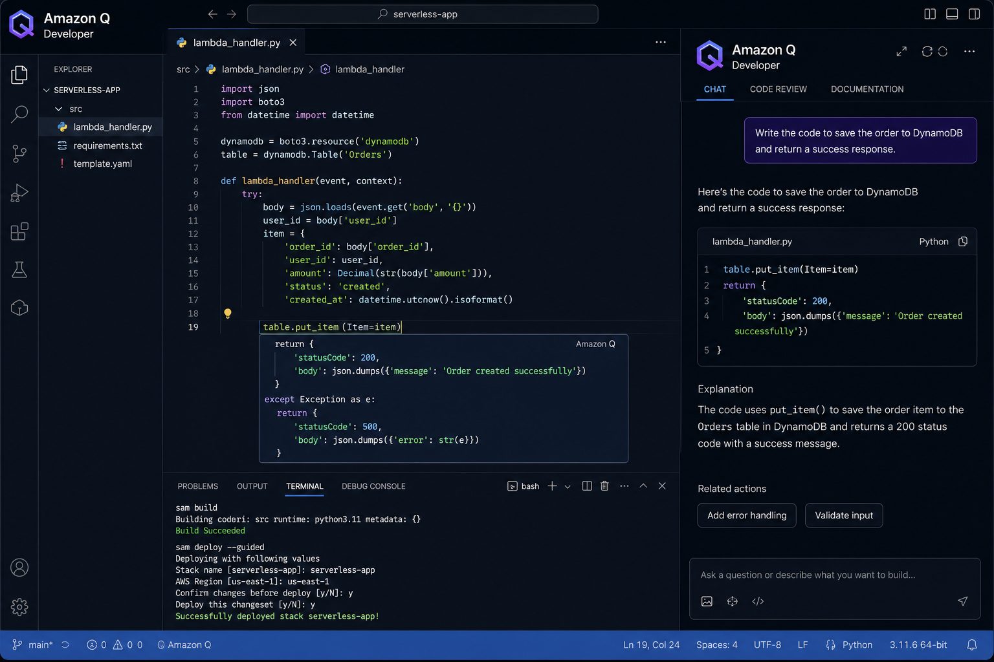Open the Manage gear icon
Viewport: 994px width, 662px height.
19,607
